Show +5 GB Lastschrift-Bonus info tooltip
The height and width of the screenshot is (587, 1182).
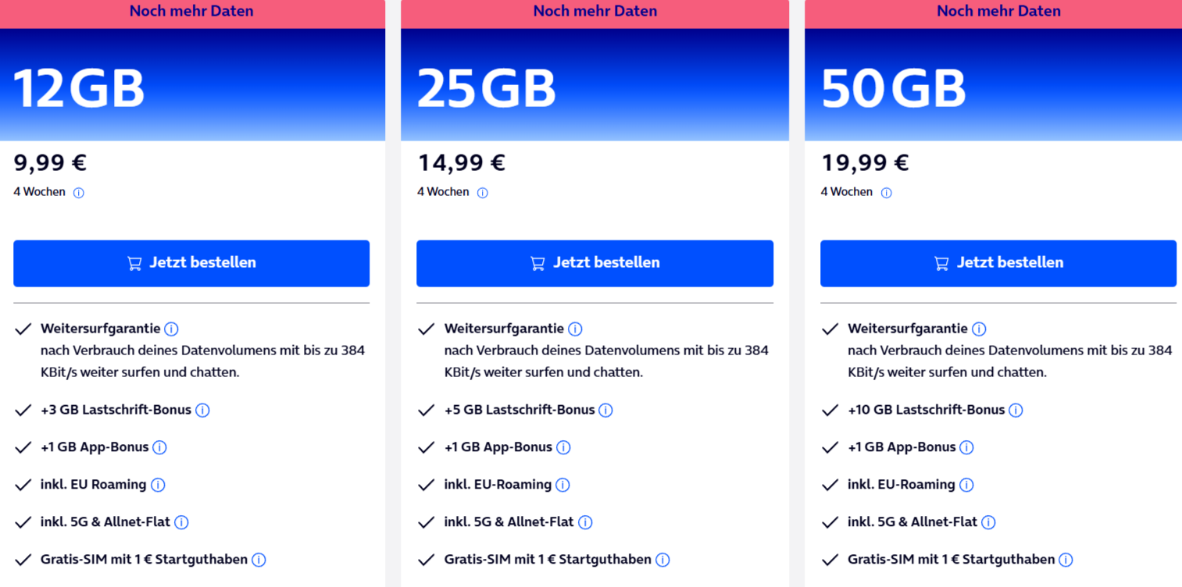tap(605, 411)
